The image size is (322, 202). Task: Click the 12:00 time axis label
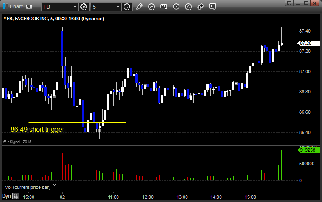148,197
